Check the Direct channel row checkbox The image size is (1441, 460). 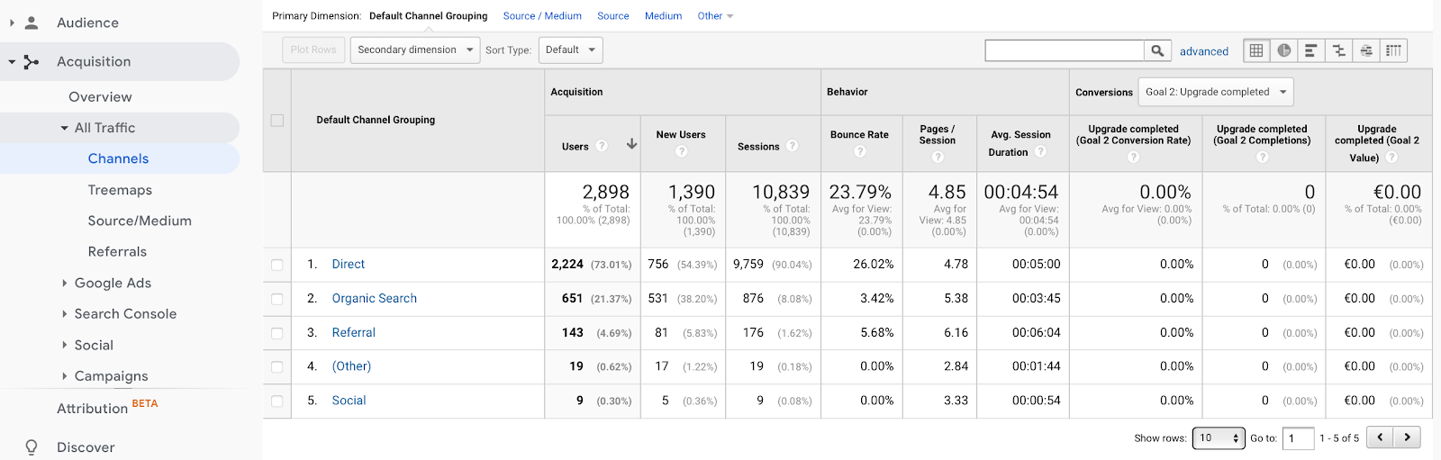[276, 265]
